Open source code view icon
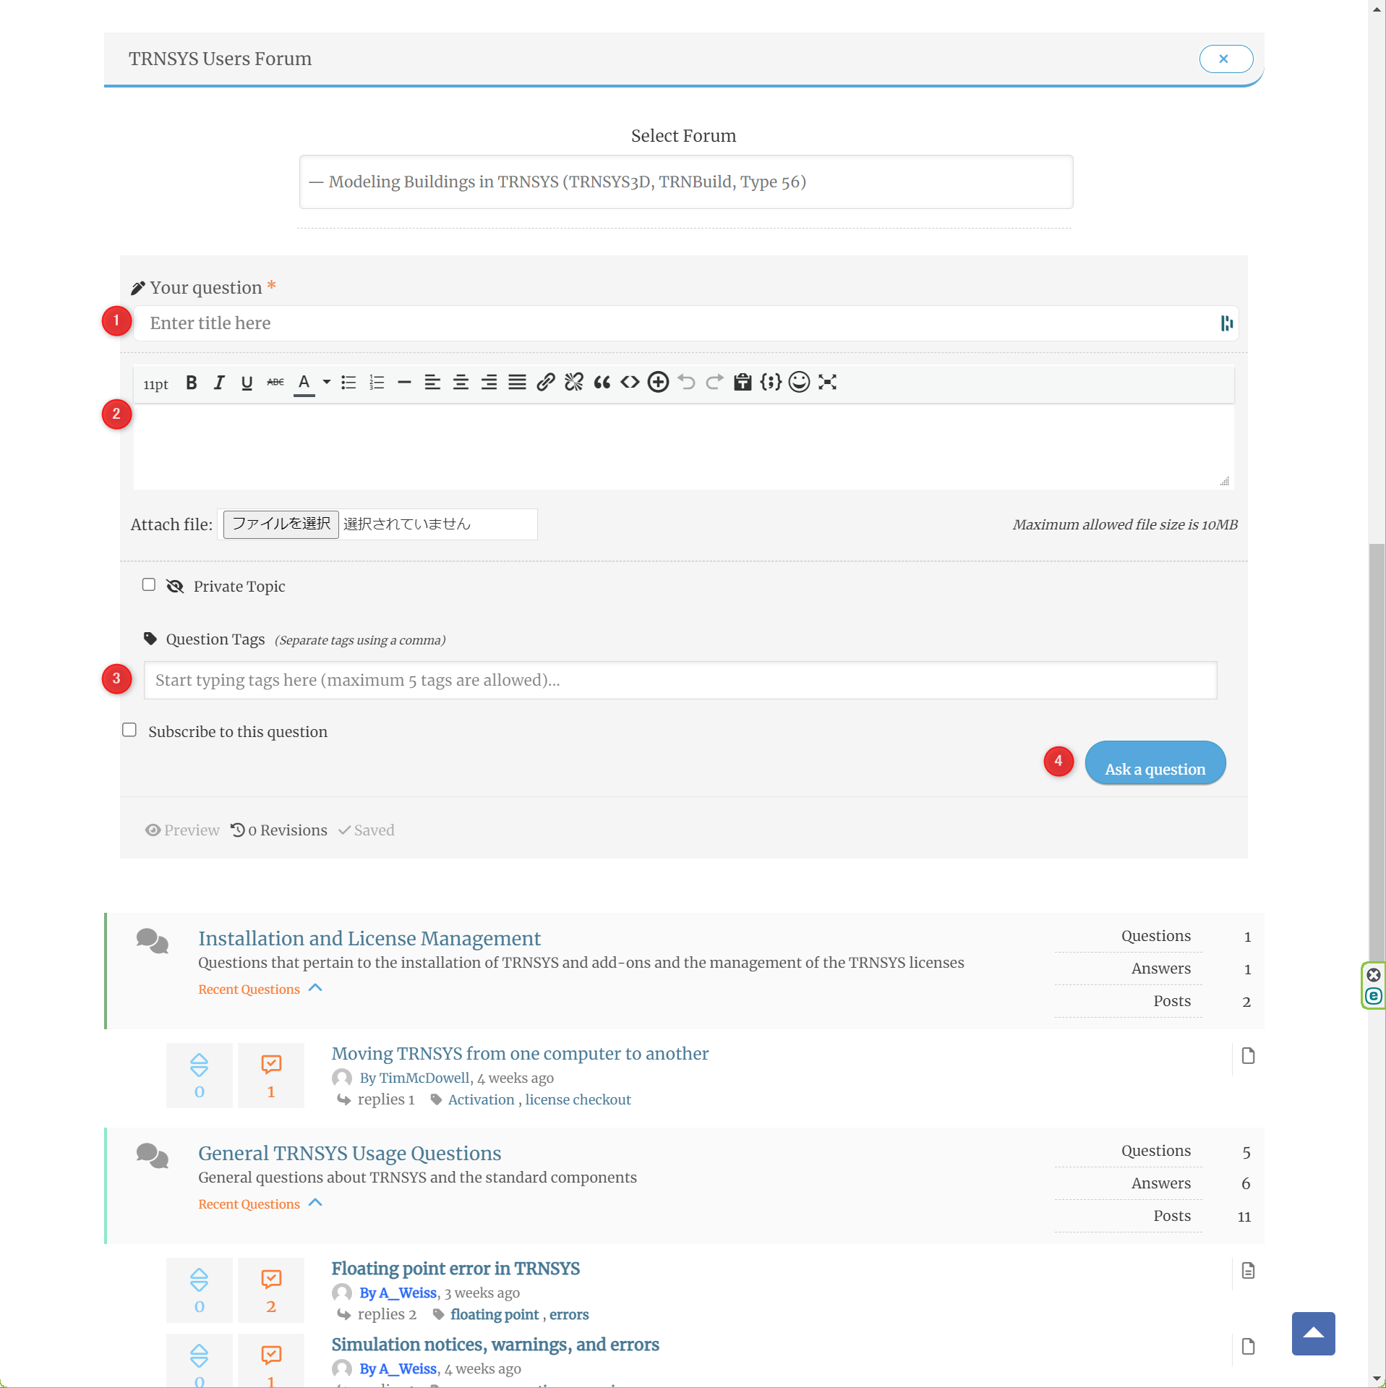The height and width of the screenshot is (1388, 1386). pos(630,383)
